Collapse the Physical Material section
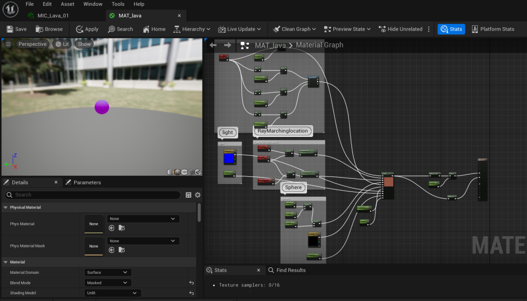 [5, 207]
